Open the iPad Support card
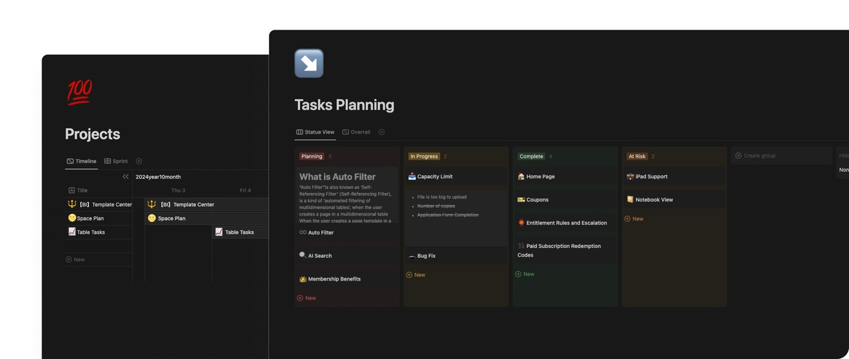Viewport: 849px width, 359px height. click(x=674, y=177)
